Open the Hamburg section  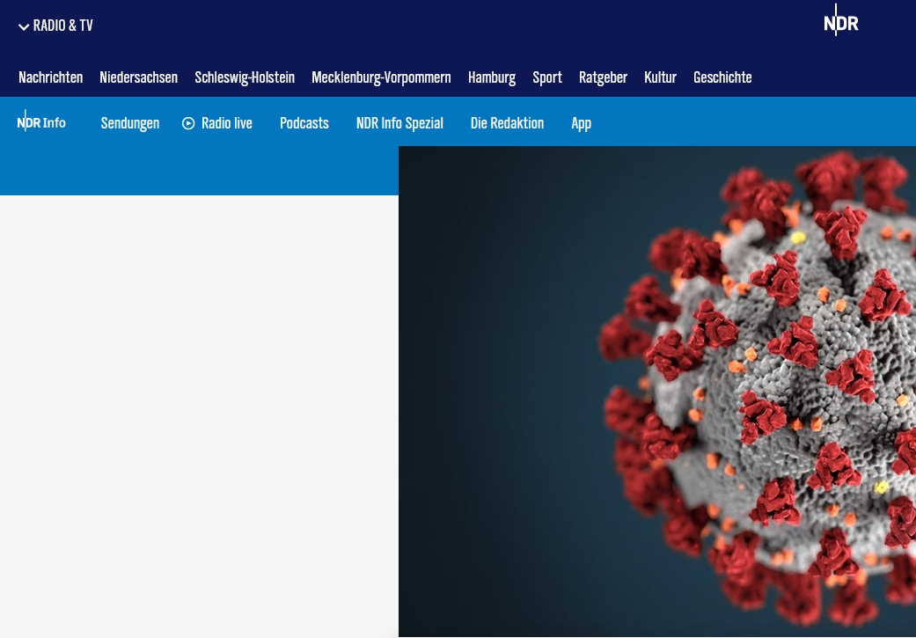click(x=492, y=77)
